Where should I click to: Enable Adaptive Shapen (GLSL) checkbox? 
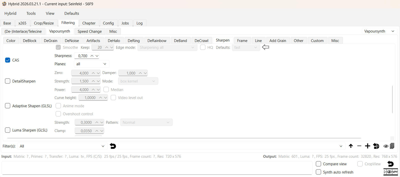coord(8,106)
